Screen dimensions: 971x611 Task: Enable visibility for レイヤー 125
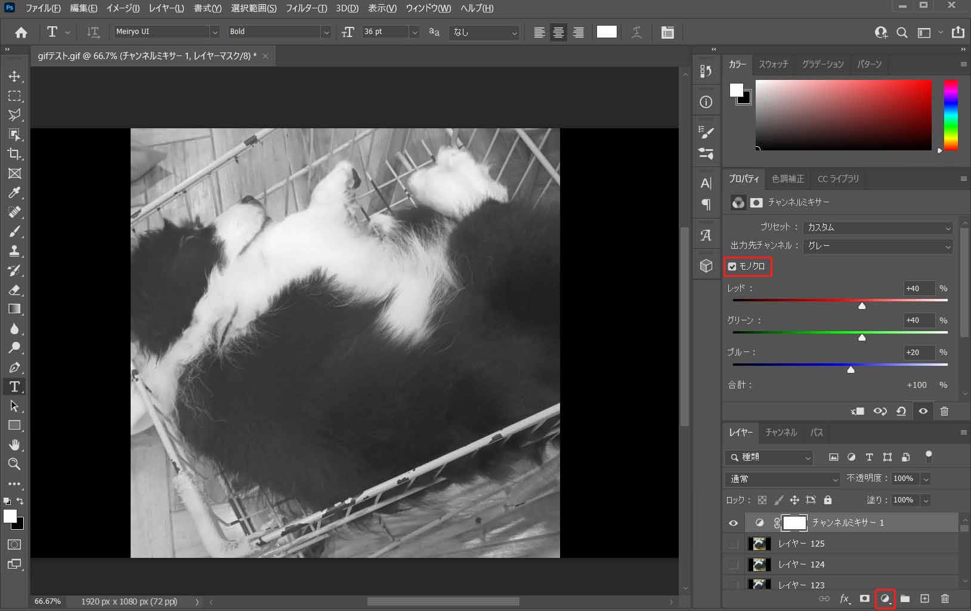[733, 544]
